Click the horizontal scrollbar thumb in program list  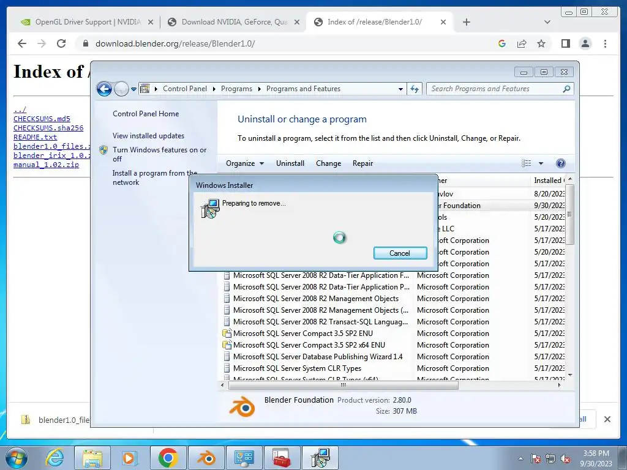tap(343, 386)
